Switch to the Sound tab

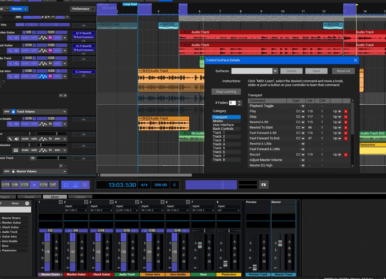pyautogui.click(x=29, y=197)
